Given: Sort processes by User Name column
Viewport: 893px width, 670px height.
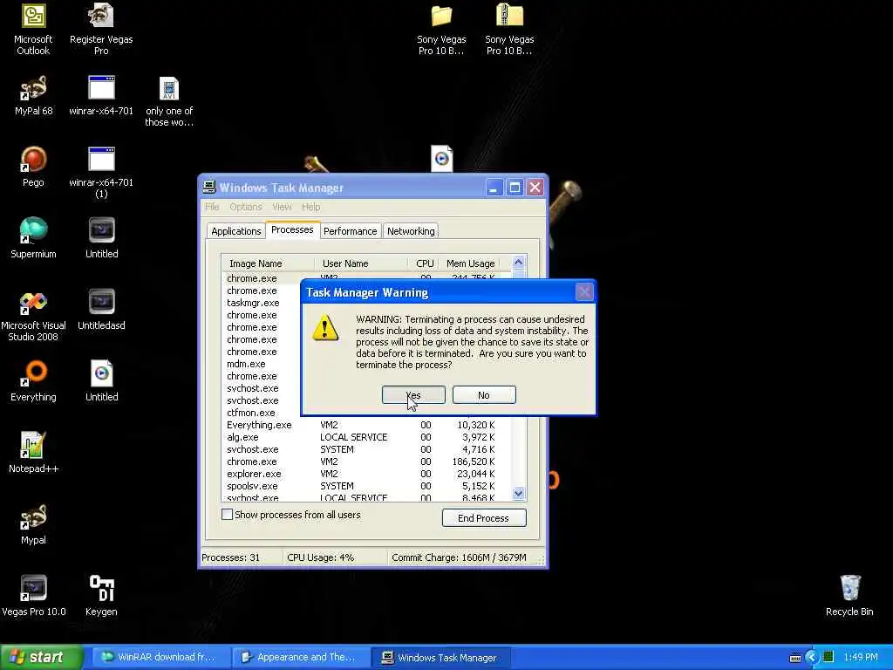Looking at the screenshot, I should [361, 263].
